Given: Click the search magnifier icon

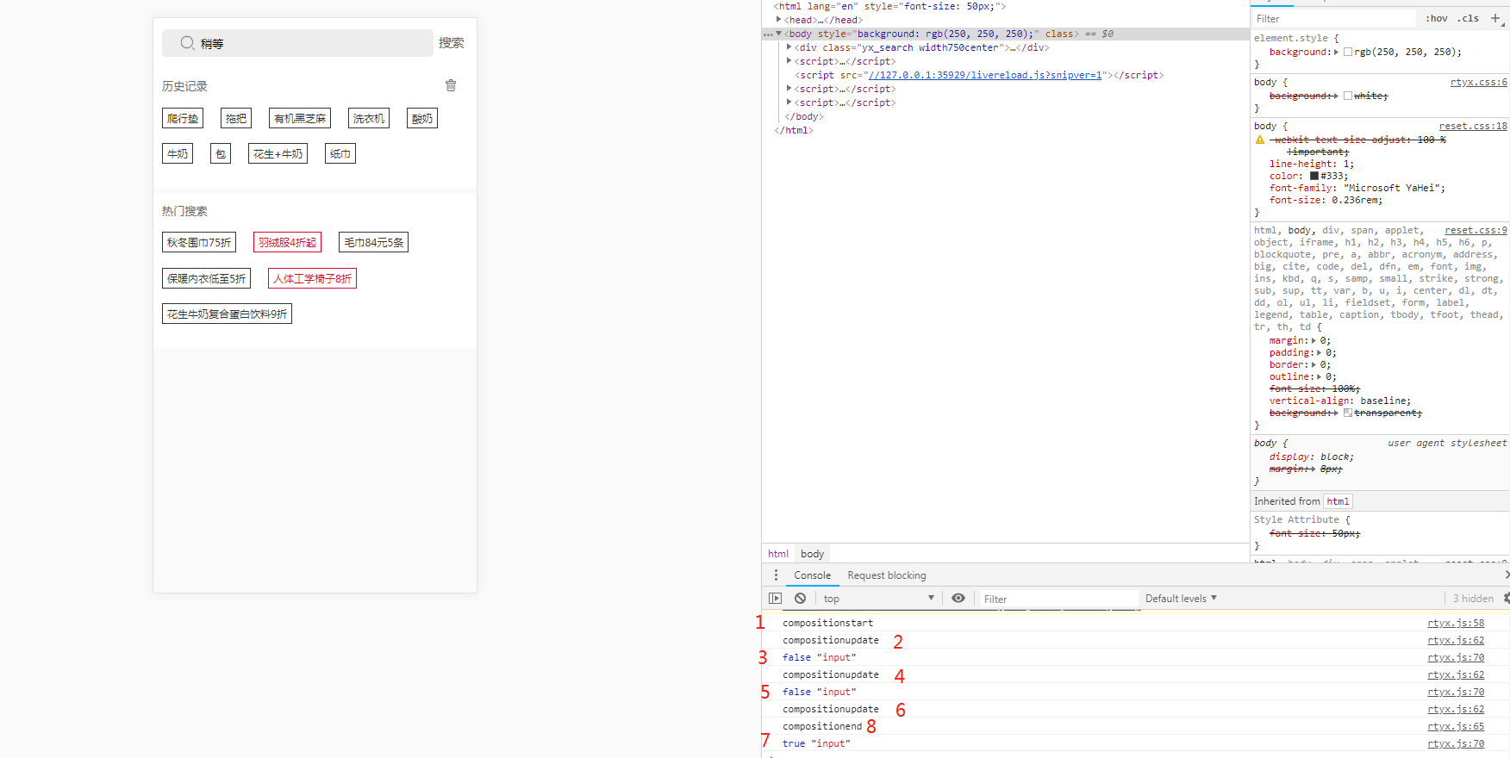Looking at the screenshot, I should (187, 43).
